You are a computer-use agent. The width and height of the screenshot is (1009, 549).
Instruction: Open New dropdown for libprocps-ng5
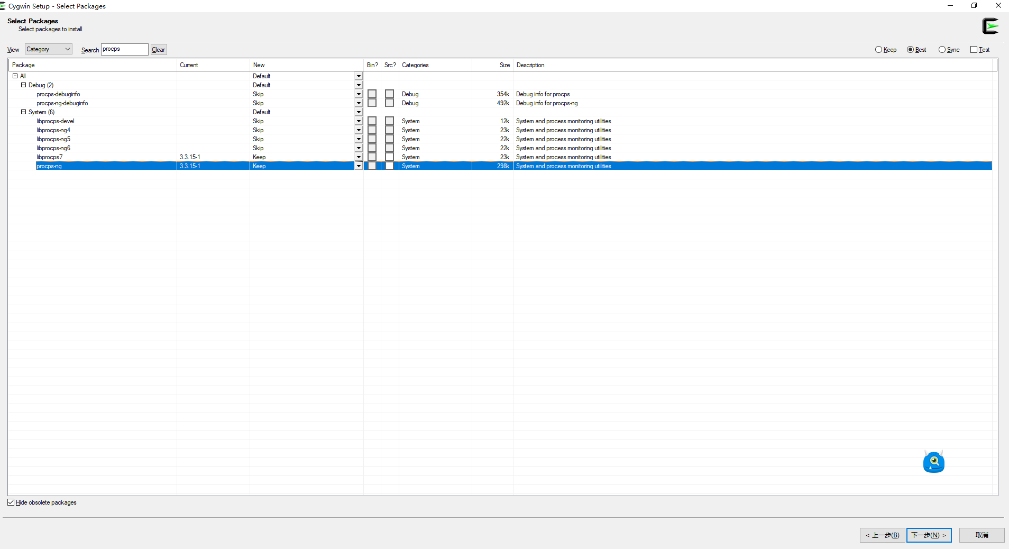click(x=359, y=139)
